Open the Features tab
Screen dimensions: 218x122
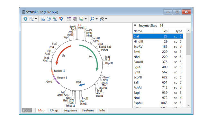pyautogui.click(x=88, y=110)
